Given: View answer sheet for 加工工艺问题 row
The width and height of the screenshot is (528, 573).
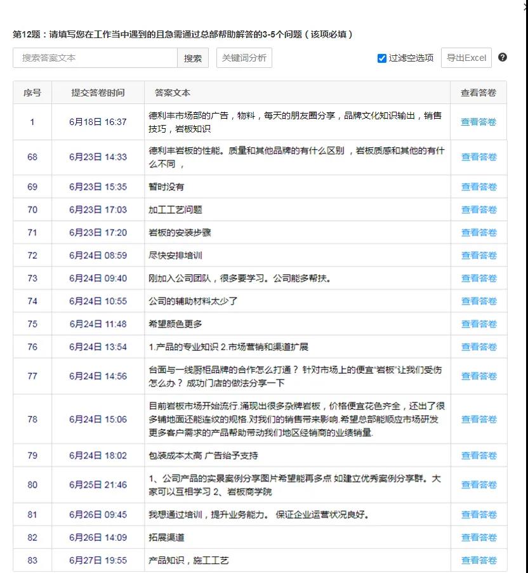Looking at the screenshot, I should (478, 209).
